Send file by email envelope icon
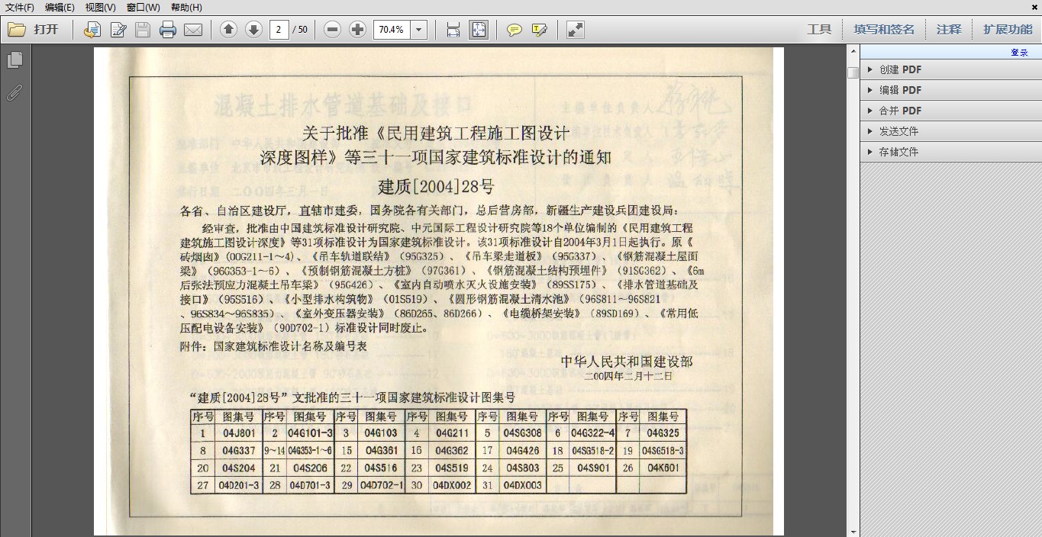The width and height of the screenshot is (1042, 537). [x=193, y=30]
